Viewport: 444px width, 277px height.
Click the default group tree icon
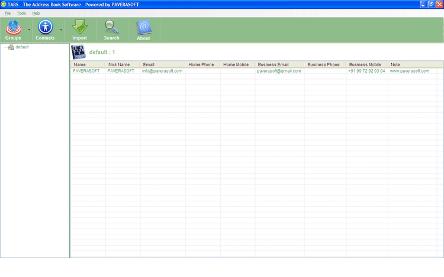[11, 47]
